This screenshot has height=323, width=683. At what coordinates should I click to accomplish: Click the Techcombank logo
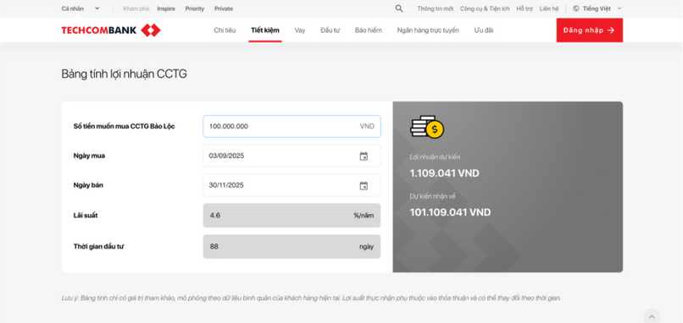[x=111, y=30]
